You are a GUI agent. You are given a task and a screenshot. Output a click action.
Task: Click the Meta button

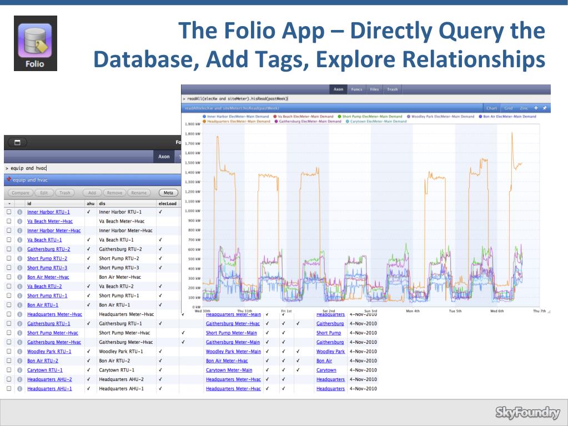pos(168,193)
